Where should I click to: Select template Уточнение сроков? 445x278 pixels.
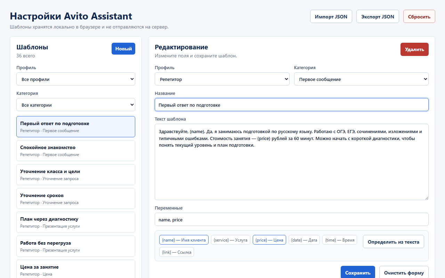[76, 198]
